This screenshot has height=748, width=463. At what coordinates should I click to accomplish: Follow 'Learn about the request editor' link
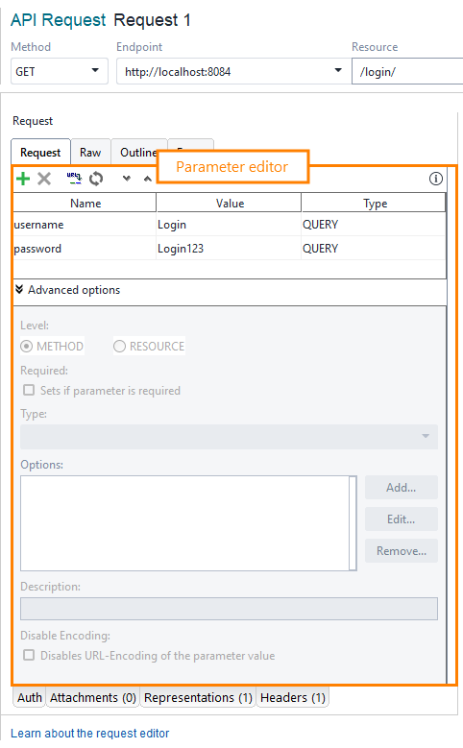pos(89,734)
